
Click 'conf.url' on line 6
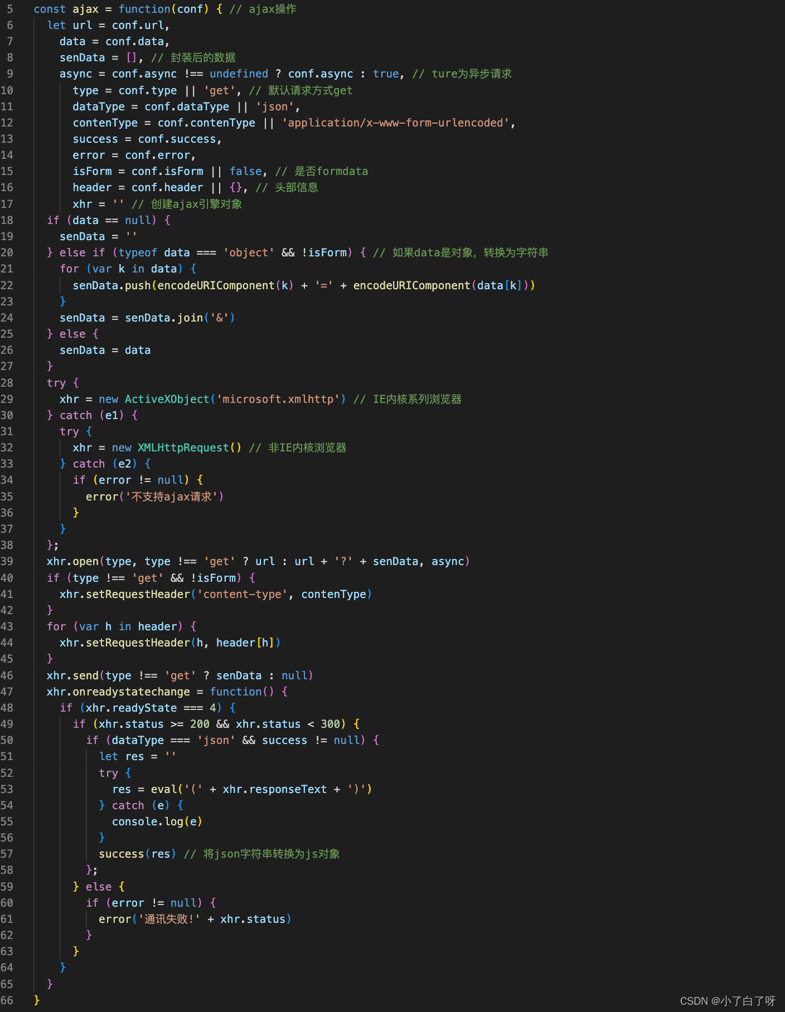click(x=138, y=26)
